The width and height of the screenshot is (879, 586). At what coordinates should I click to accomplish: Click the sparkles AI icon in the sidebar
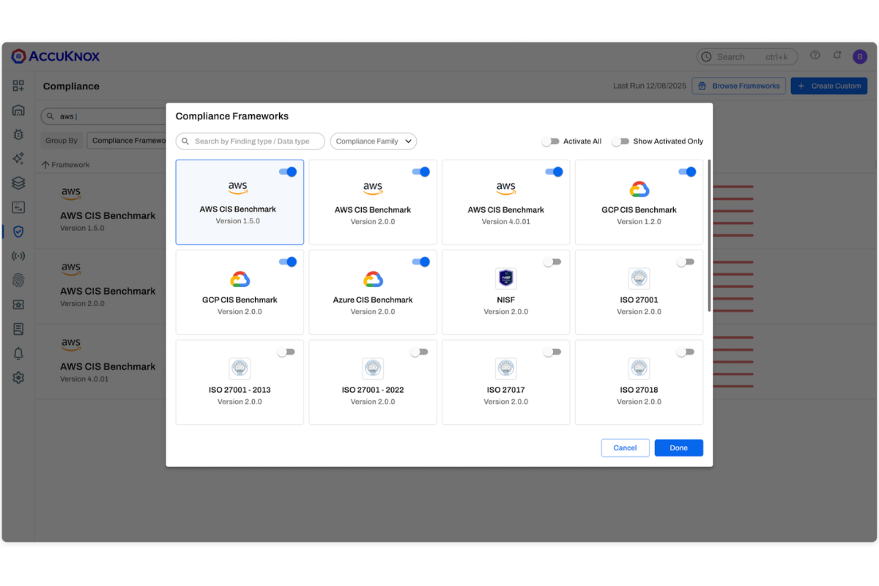coord(18,158)
